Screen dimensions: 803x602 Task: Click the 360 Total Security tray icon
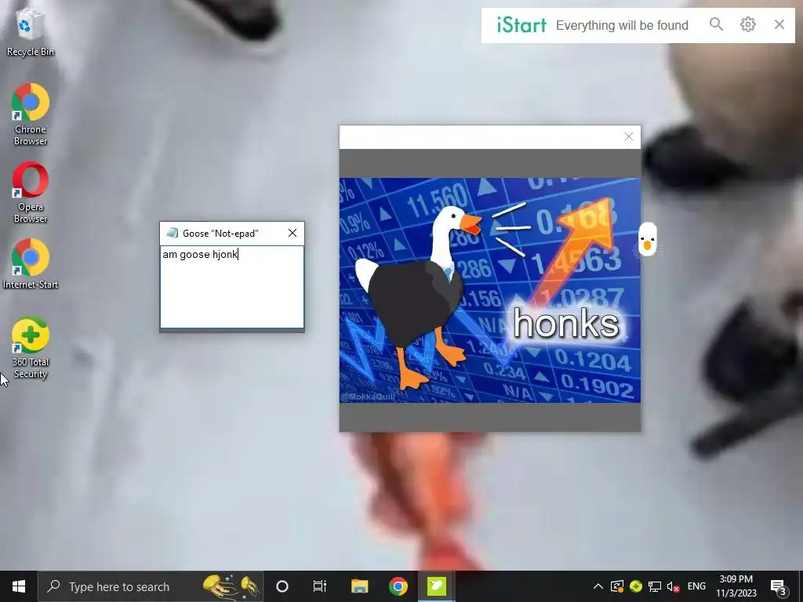[x=635, y=586]
